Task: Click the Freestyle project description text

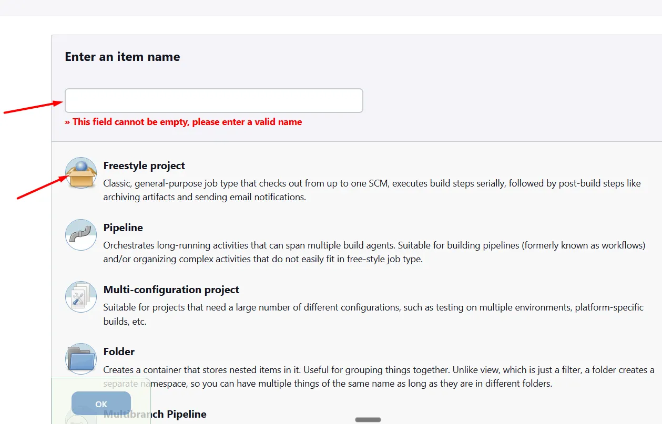Action: pyautogui.click(x=372, y=190)
